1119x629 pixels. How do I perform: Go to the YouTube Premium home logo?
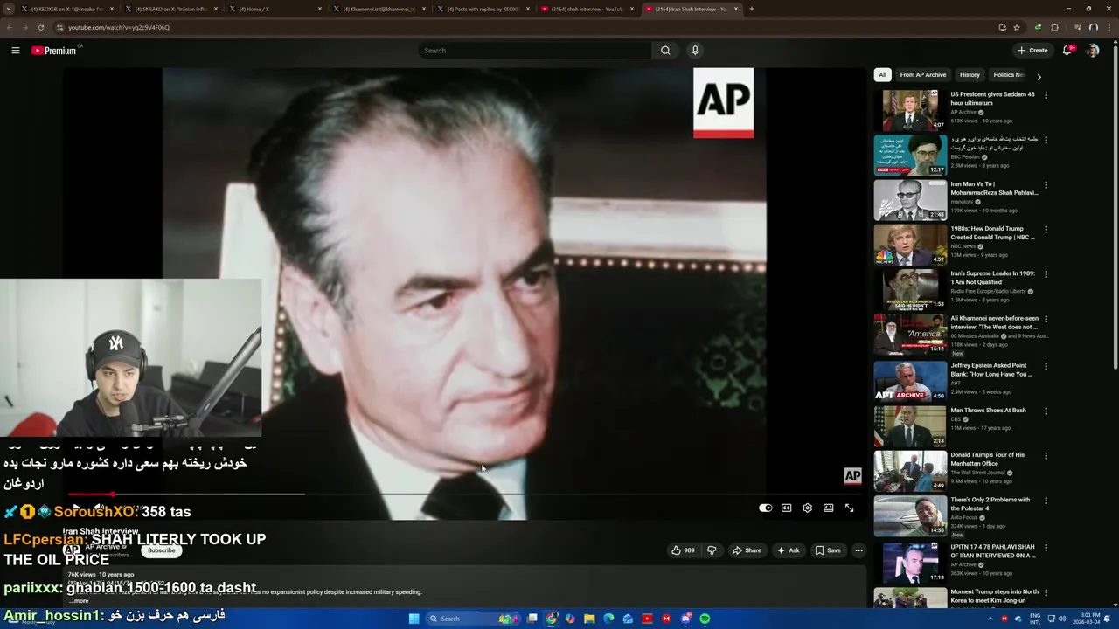[x=54, y=51]
